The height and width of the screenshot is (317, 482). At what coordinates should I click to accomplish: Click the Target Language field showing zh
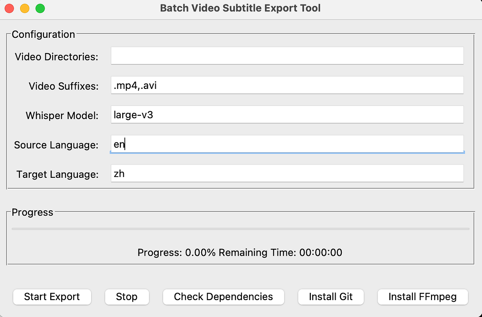pyautogui.click(x=287, y=173)
